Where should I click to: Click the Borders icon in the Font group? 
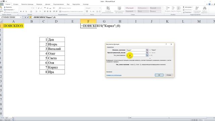coord(31,11)
